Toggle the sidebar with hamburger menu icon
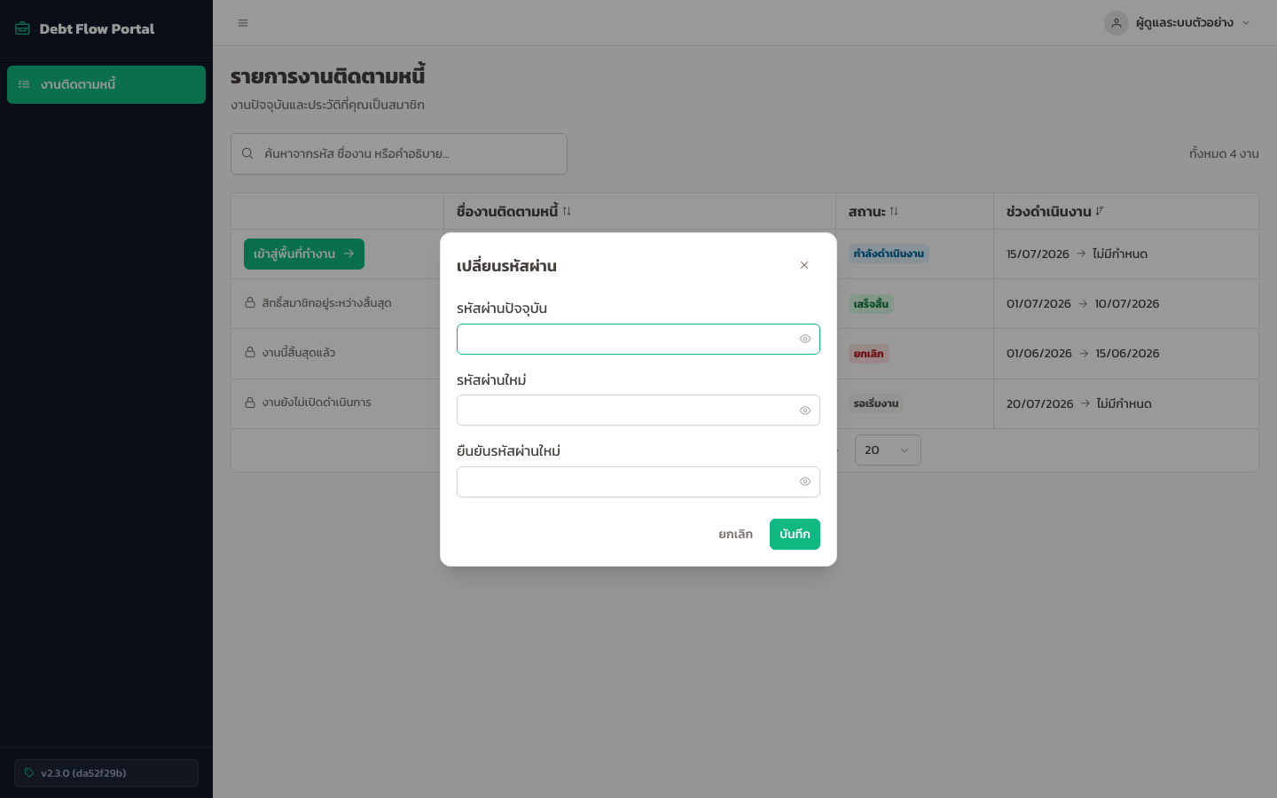 [x=243, y=23]
